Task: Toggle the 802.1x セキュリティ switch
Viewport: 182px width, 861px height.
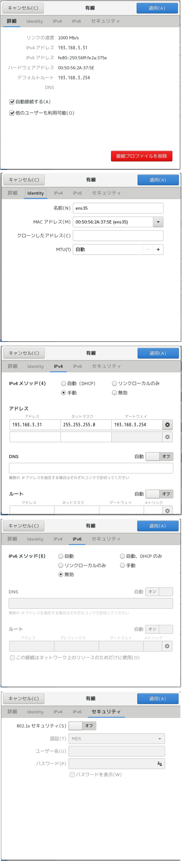Action: click(82, 726)
